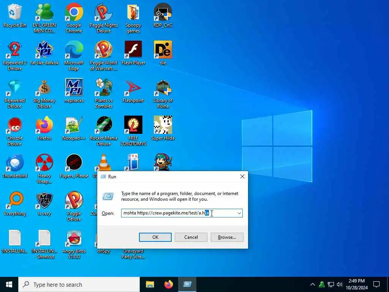Select the Graveyard Party Scre... label
This screenshot has width=389, height=292.
click(133, 254)
